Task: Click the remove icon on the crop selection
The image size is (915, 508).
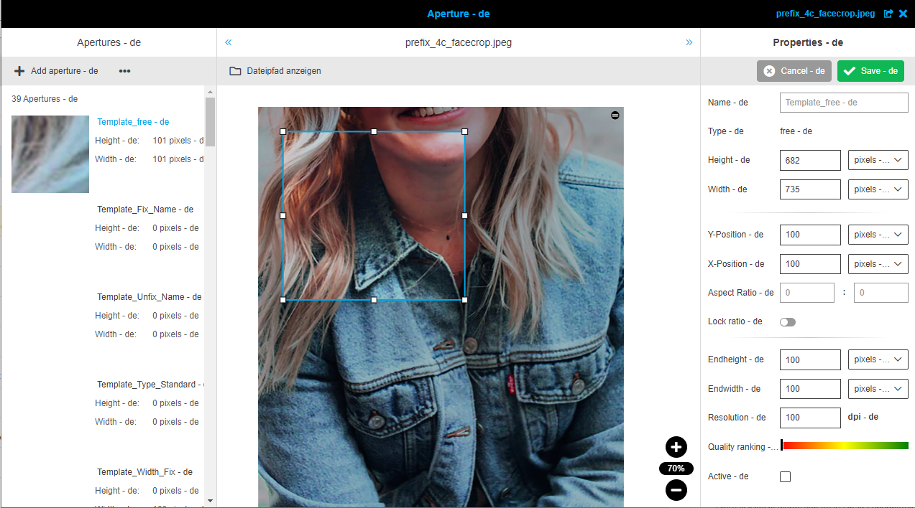Action: coord(615,115)
